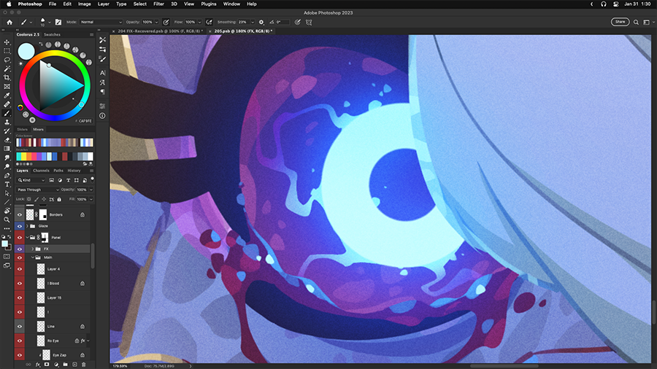The image size is (657, 369).
Task: Delete layer using the trash icon
Action: point(84,364)
